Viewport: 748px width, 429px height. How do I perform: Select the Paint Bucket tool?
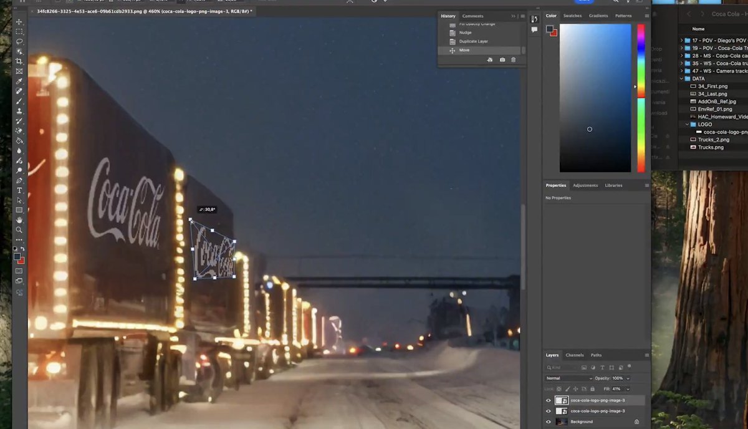point(19,141)
